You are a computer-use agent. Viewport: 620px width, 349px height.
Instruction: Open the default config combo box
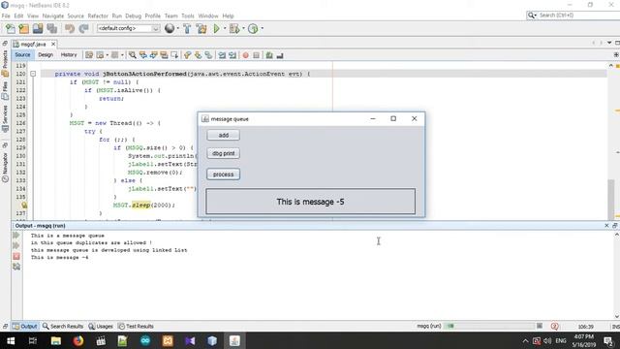coord(129,28)
